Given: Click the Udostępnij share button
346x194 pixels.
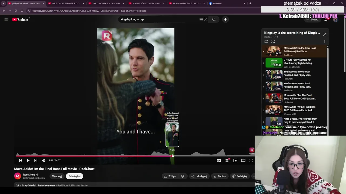Looking at the screenshot, I should coord(199,176).
